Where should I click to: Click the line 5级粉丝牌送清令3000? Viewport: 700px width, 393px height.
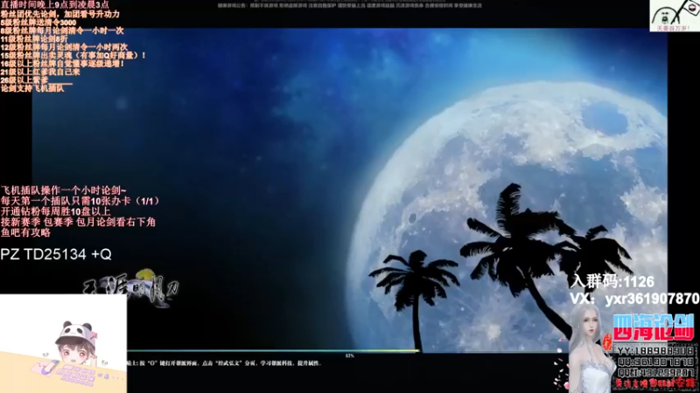point(38,23)
